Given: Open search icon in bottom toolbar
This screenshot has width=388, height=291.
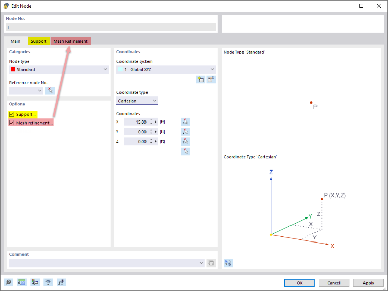Looking at the screenshot, I should (x=9, y=282).
